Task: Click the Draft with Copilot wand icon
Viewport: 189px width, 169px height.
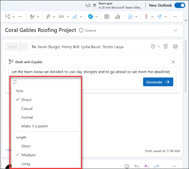Action: tap(11, 62)
